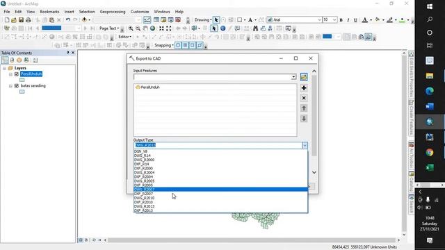The image size is (445, 250).
Task: Click the New document icon
Action: pyautogui.click(x=7, y=20)
